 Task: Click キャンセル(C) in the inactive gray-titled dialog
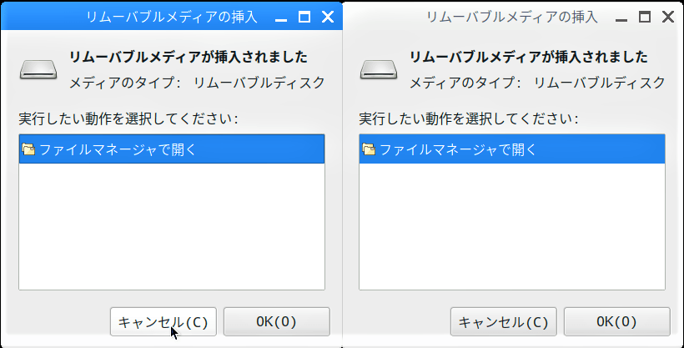503,322
